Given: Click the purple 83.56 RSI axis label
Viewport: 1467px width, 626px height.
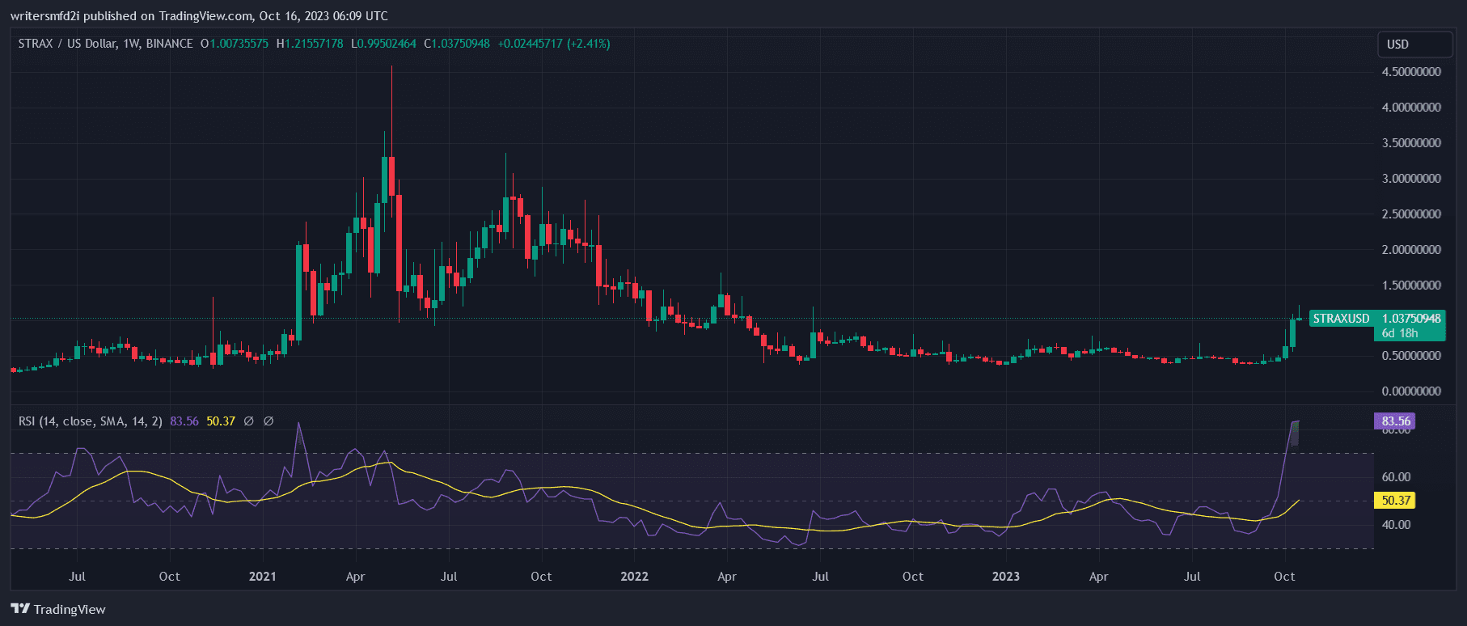Looking at the screenshot, I should click(1395, 421).
